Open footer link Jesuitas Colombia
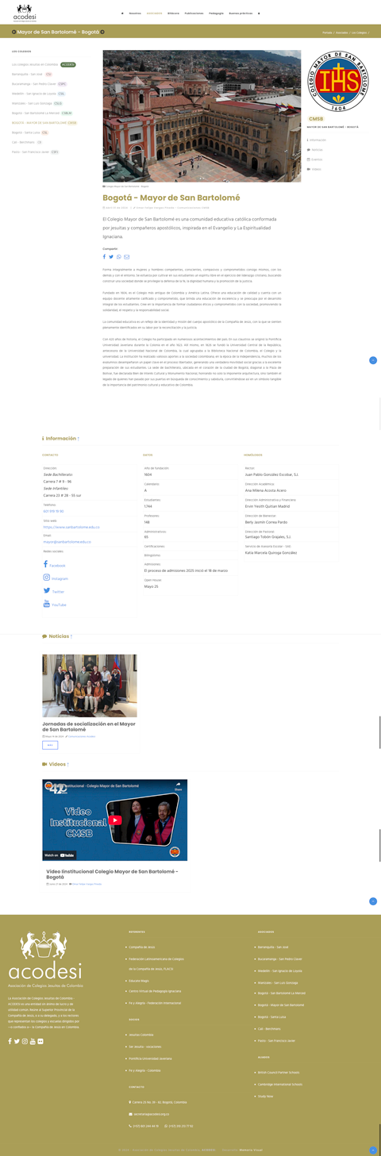This screenshot has height=1156, width=381. [x=141, y=1035]
